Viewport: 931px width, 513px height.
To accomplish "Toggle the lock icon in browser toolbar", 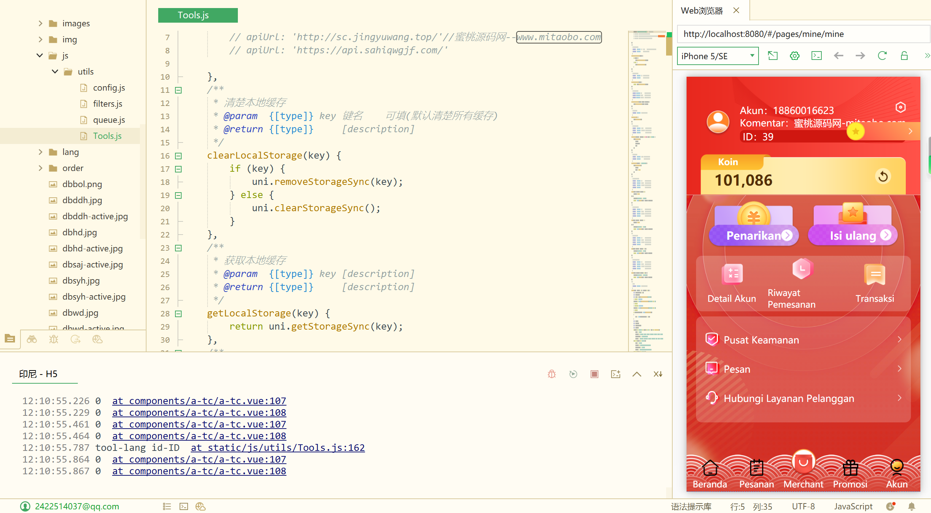I will click(904, 56).
